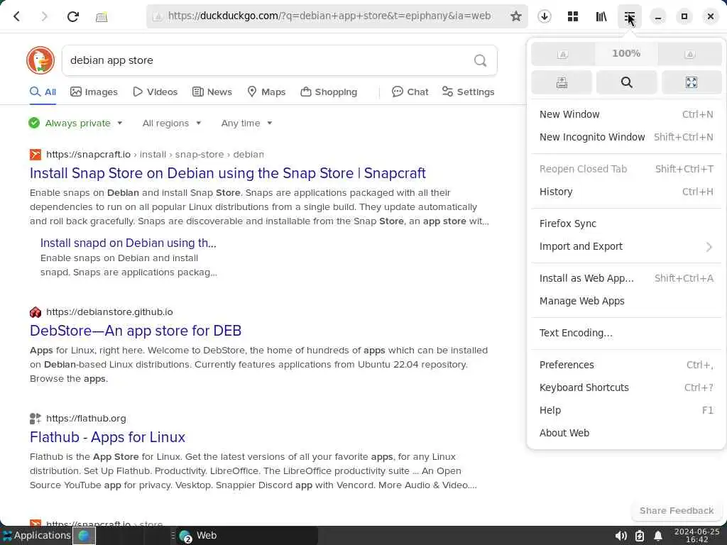Open Install Snap Store on Debian result
This screenshot has width=727, height=545.
(x=228, y=173)
